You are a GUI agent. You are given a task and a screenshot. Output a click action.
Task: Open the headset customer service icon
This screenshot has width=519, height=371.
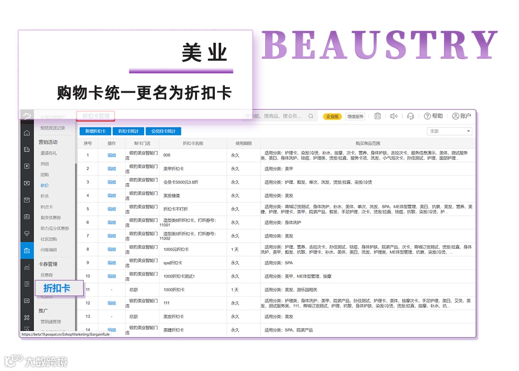(x=410, y=116)
